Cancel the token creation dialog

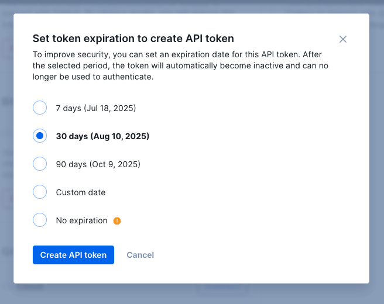(x=140, y=255)
